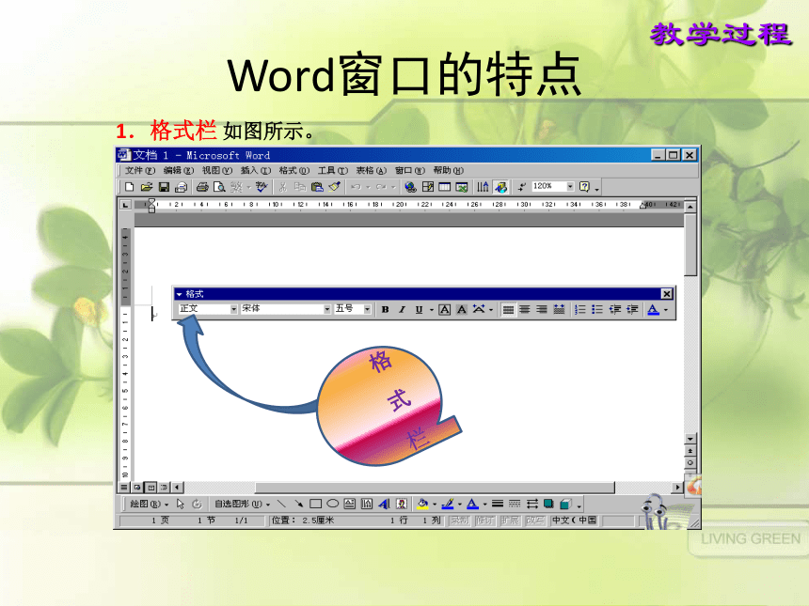809x606 pixels.
Task: Click the line color brush swatch
Action: (x=448, y=504)
